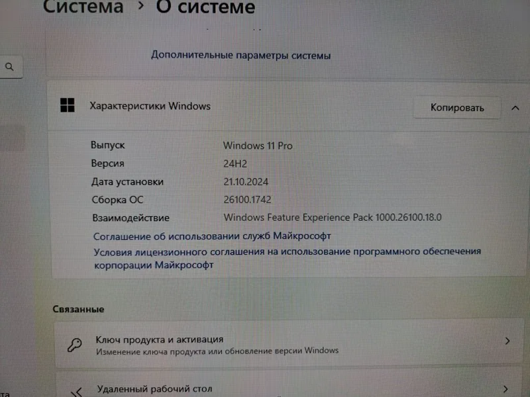The image size is (530, 397).
Task: Click install date 21.10.2024
Action: (246, 182)
